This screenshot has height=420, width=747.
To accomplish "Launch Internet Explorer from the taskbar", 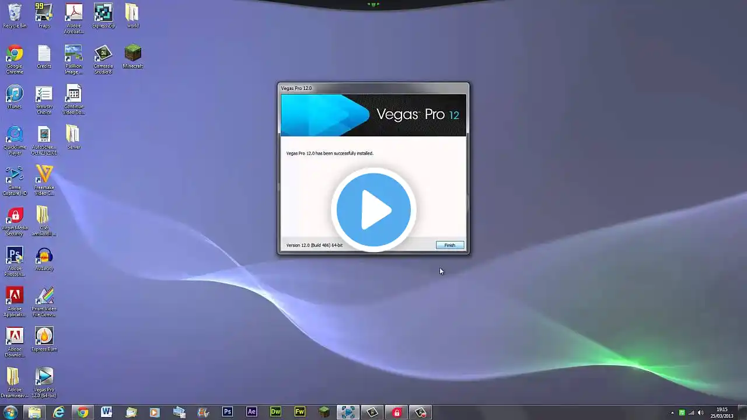I will (59, 412).
